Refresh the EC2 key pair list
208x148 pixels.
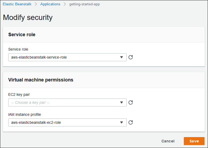click(131, 102)
